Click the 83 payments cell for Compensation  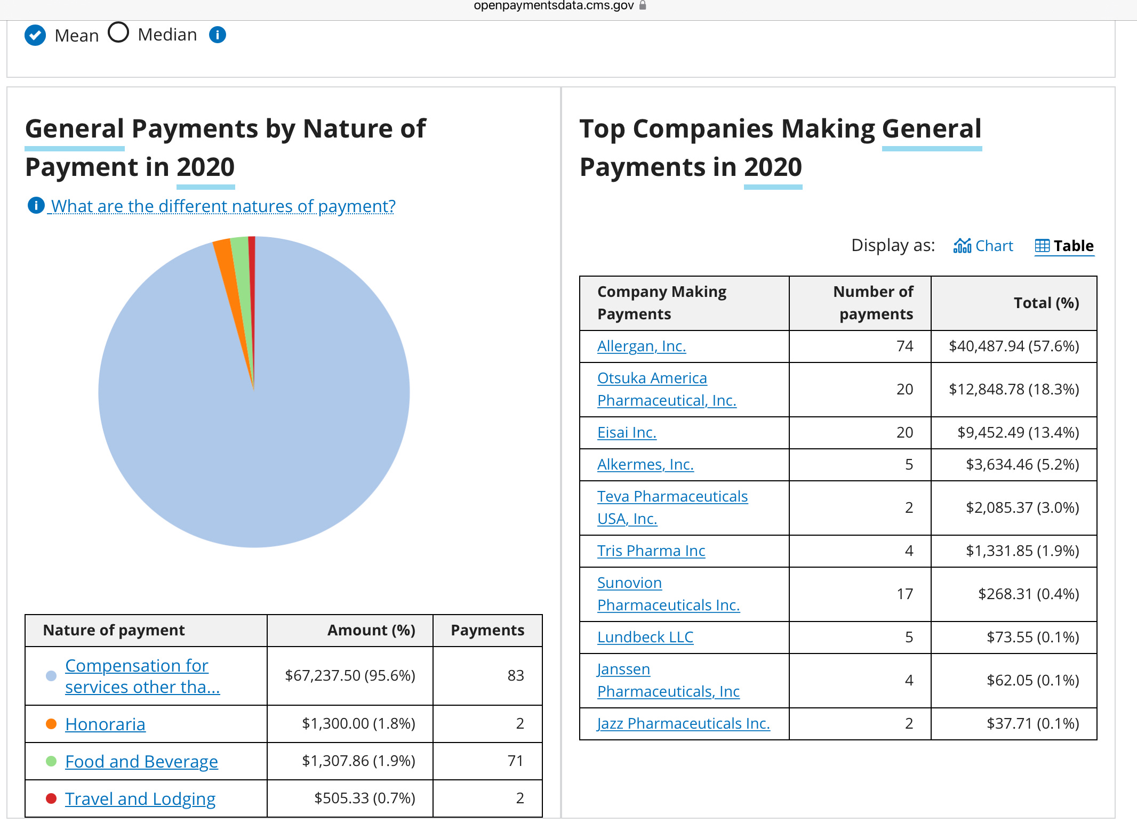487,676
